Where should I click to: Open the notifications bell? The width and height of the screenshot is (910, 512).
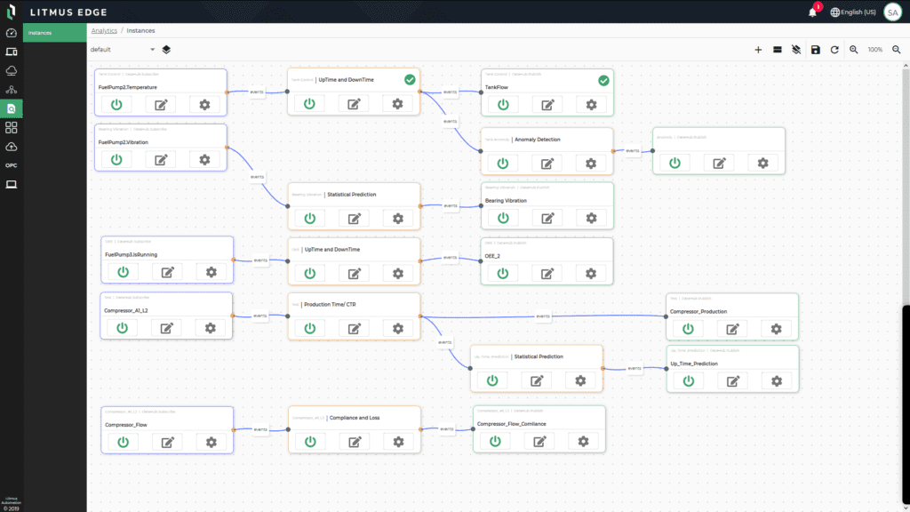(x=812, y=12)
